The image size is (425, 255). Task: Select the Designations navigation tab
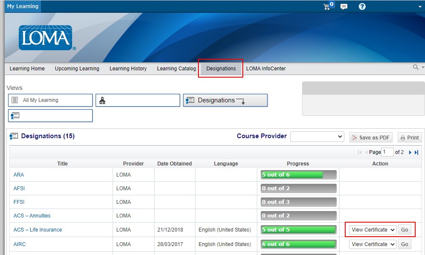(221, 69)
